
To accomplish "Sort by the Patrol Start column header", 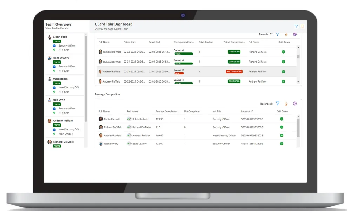I will tap(130, 42).
